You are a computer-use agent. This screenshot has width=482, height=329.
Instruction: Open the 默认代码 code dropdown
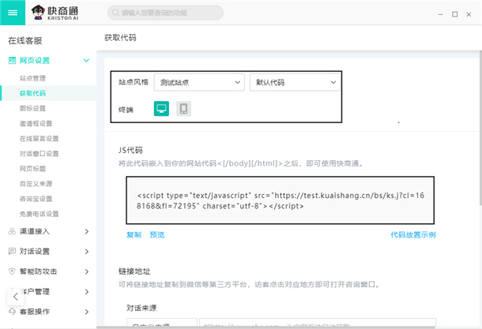tap(293, 82)
